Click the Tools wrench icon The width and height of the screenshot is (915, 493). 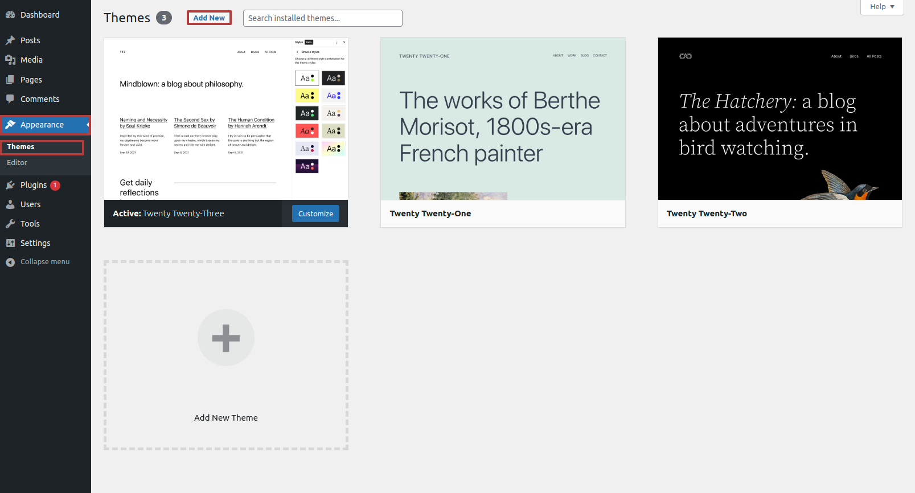10,224
